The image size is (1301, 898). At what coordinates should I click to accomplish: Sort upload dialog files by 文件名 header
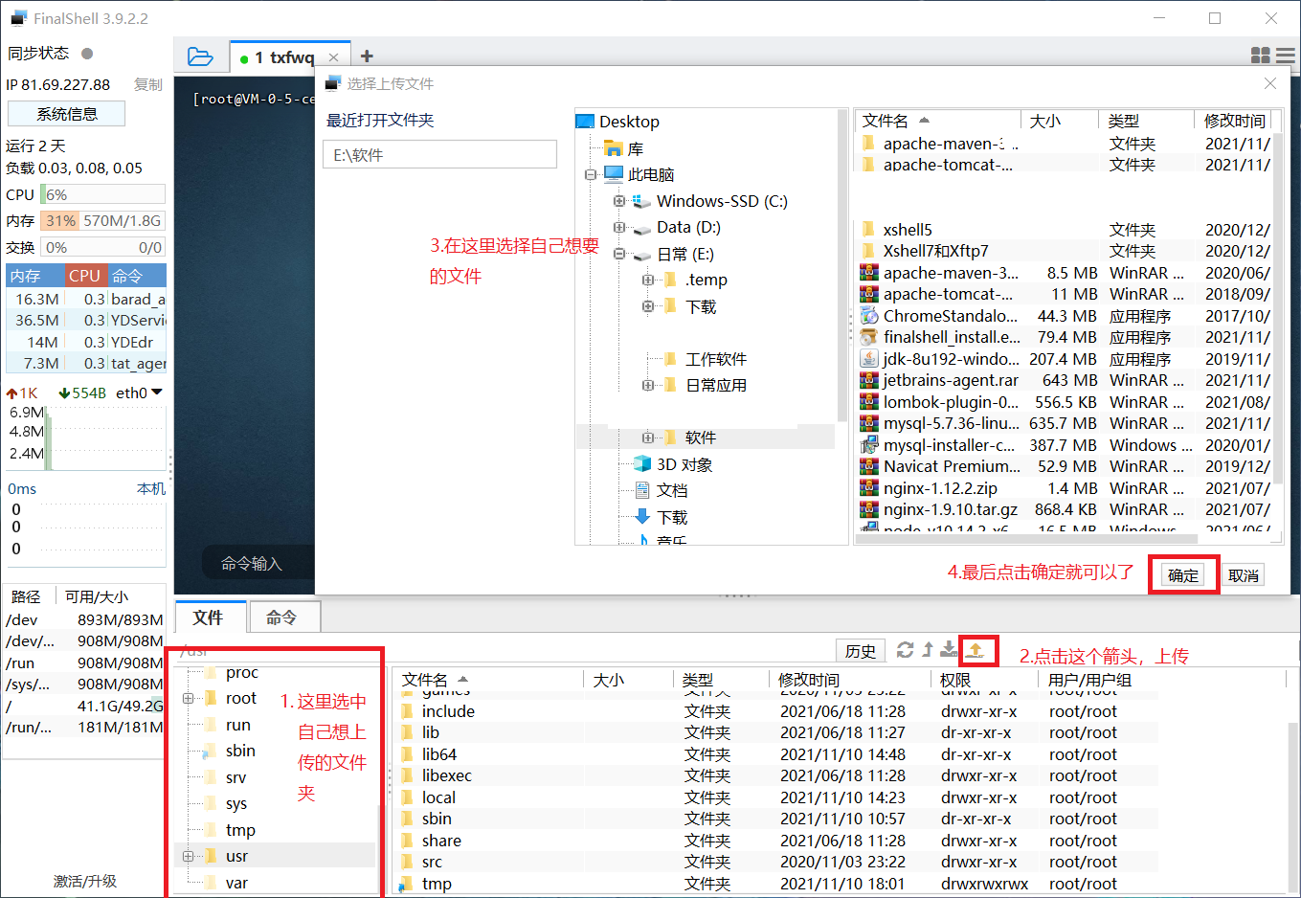click(936, 121)
